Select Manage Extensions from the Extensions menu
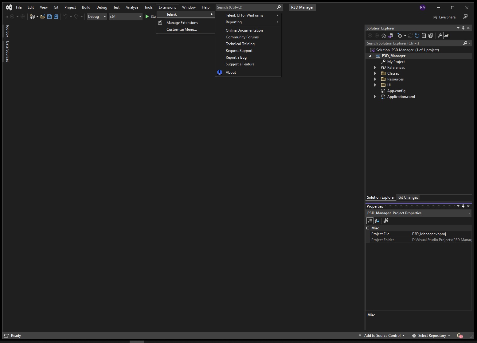 pos(182,23)
